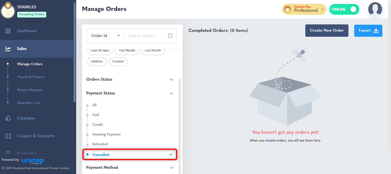Click the search magnifier icon
Screen dimensions: 391x174
point(170,36)
